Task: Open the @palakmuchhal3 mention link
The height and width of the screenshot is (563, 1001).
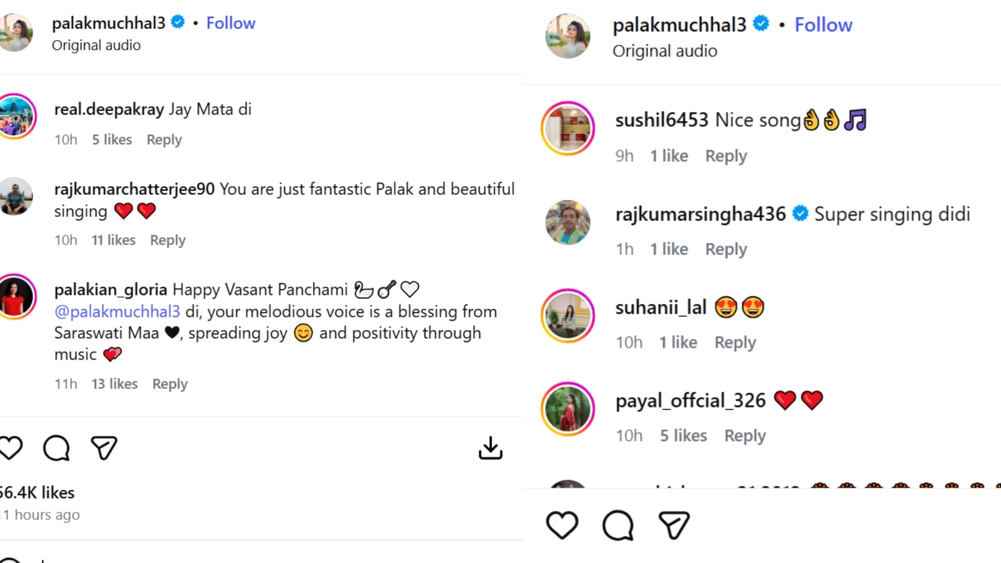Action: click(x=117, y=312)
